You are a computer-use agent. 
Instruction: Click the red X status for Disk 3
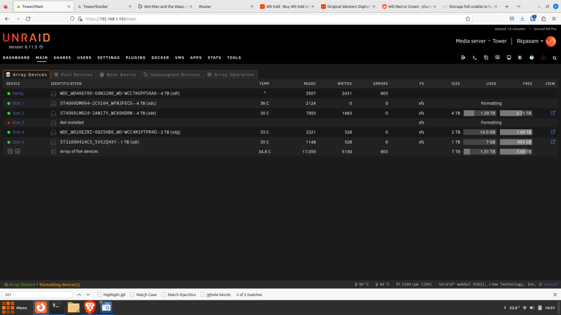(x=8, y=123)
